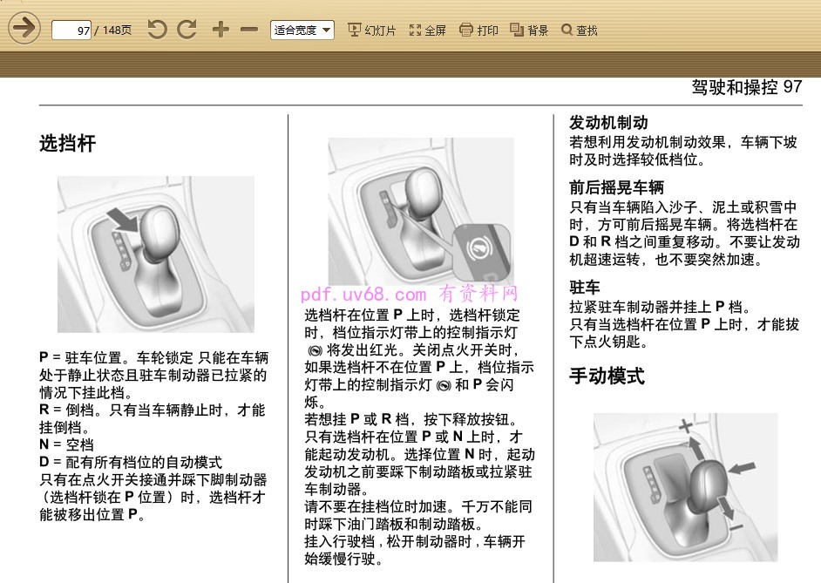Rotate the page counter-clockwise

tap(157, 30)
